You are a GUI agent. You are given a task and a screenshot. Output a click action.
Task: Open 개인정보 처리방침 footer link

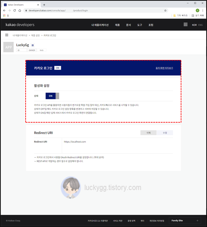pyautogui.click(x=157, y=221)
